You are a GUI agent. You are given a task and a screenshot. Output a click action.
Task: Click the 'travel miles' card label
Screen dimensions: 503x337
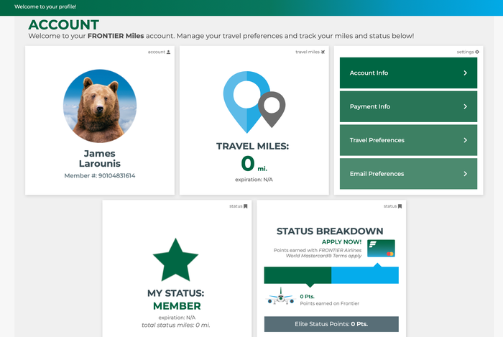[308, 52]
